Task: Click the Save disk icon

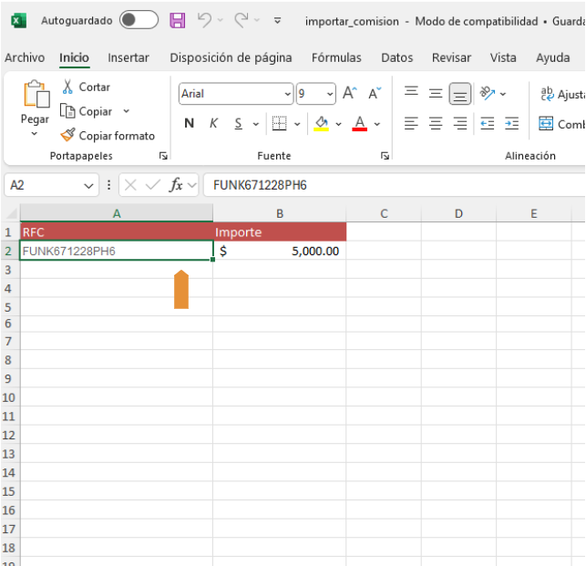Action: pyautogui.click(x=178, y=20)
